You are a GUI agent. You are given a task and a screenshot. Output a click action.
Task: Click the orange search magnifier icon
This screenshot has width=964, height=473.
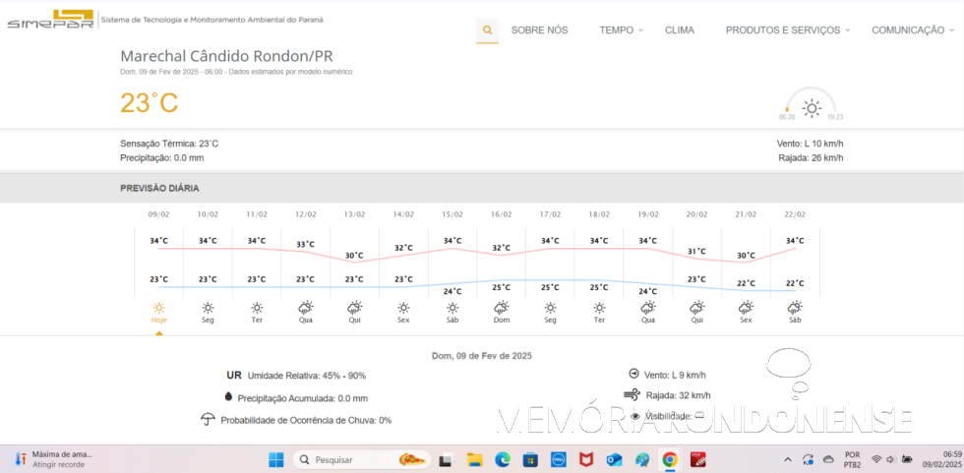[487, 30]
